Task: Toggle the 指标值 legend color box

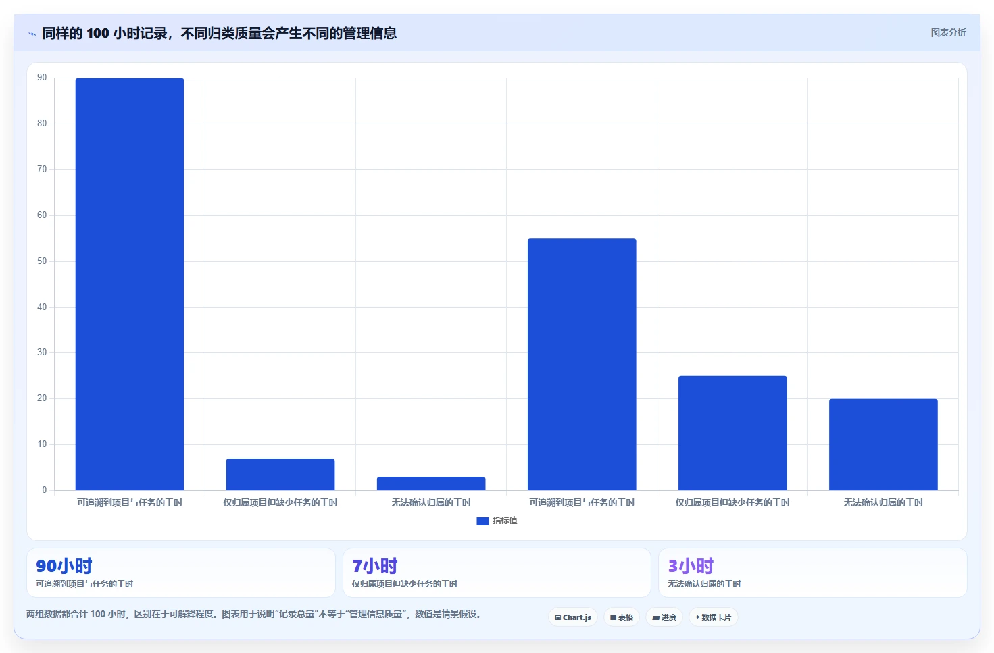Action: coord(482,521)
